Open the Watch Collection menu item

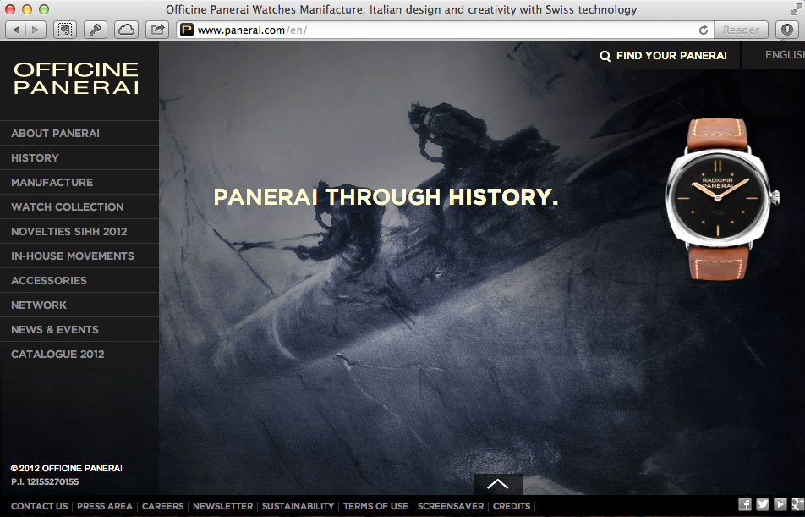point(79,207)
